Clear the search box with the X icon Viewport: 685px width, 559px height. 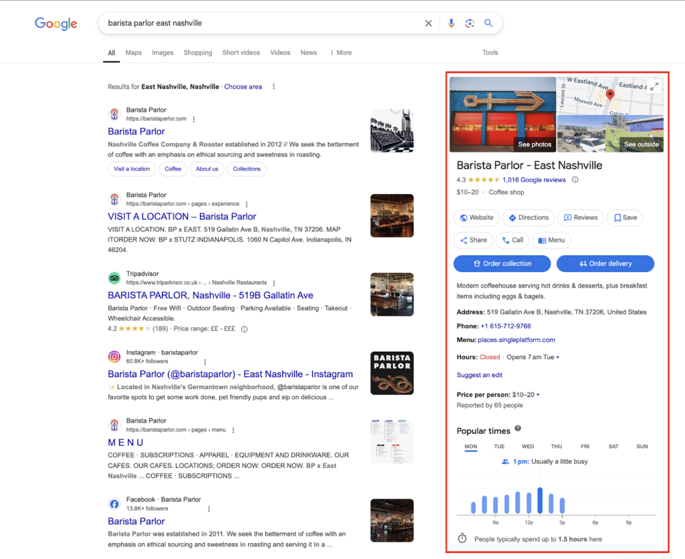click(429, 23)
